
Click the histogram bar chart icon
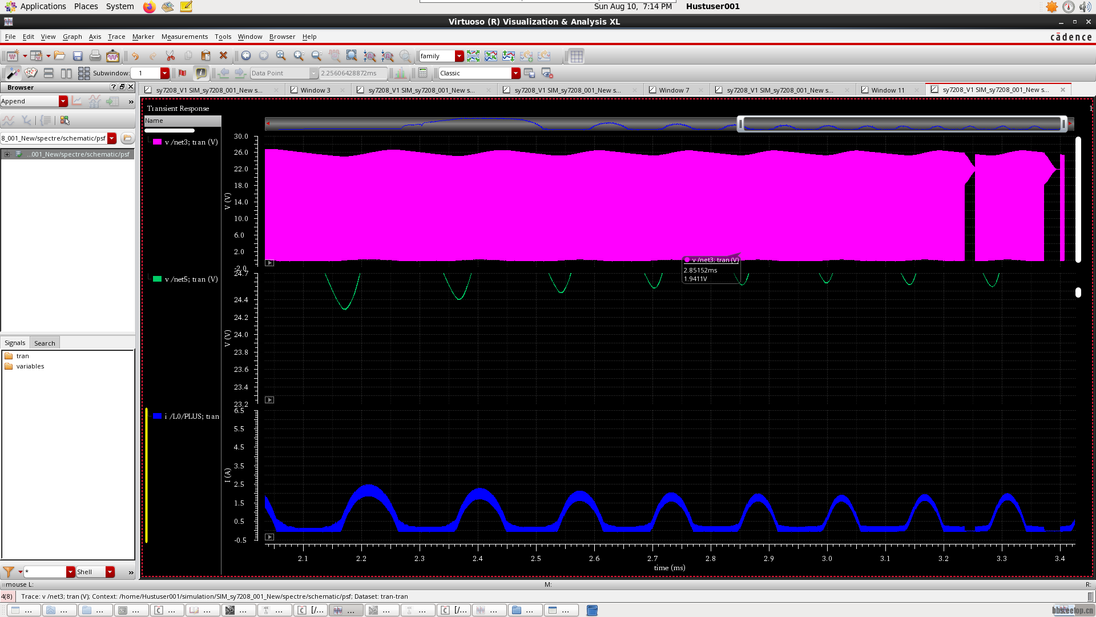[401, 73]
